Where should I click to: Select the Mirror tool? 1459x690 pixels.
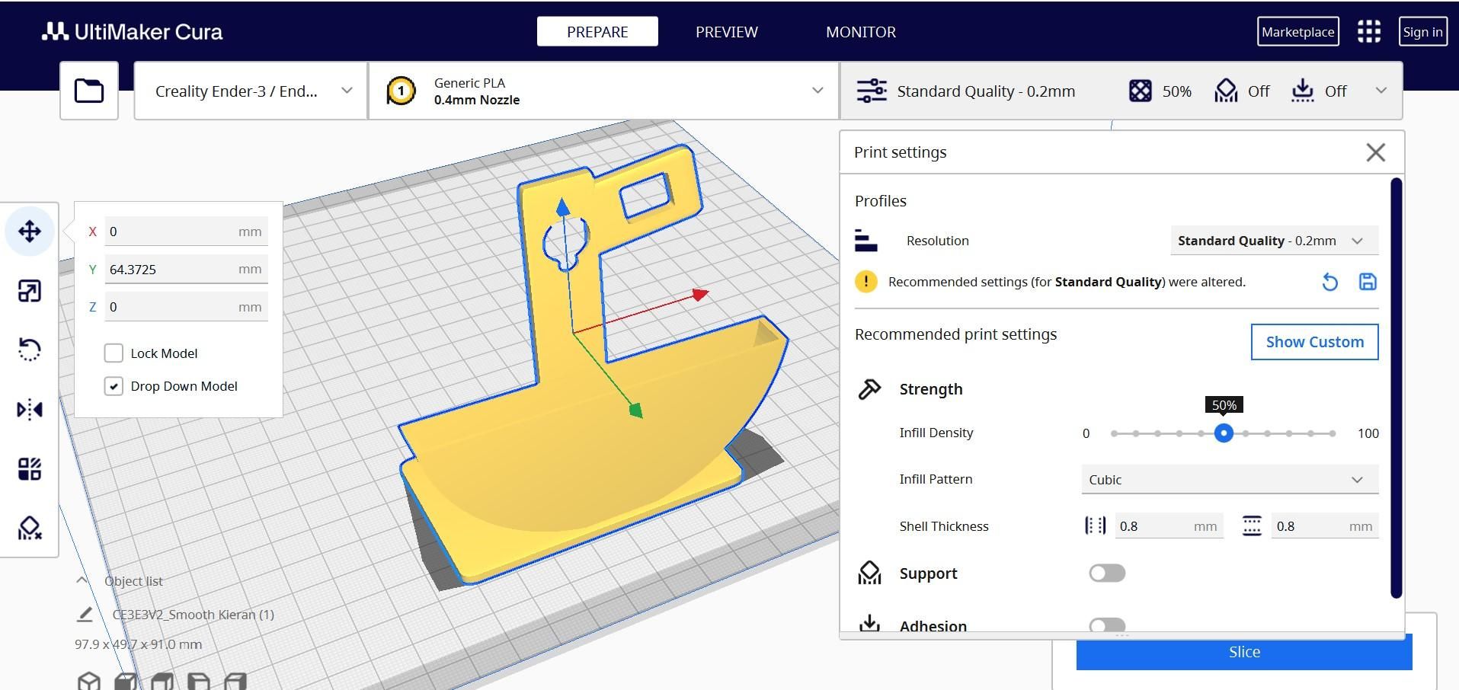point(30,410)
